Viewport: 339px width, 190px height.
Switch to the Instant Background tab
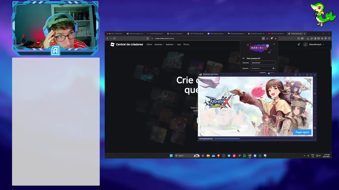[x=155, y=34]
